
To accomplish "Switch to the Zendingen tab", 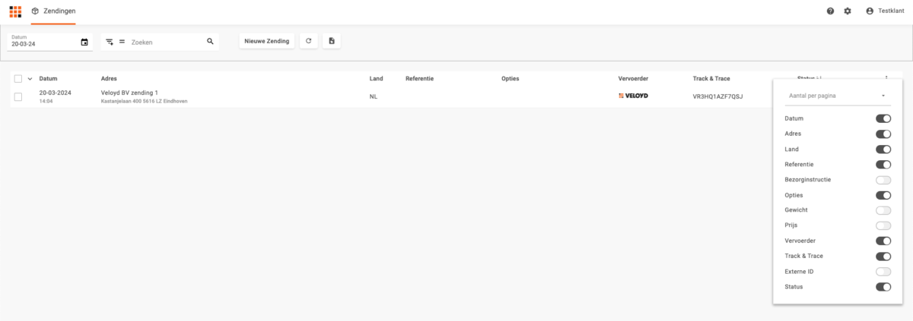I will pos(53,11).
